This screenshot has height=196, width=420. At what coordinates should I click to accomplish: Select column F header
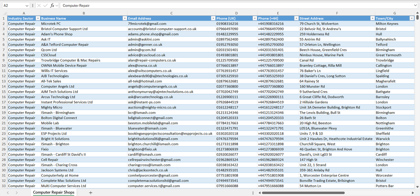337,13
